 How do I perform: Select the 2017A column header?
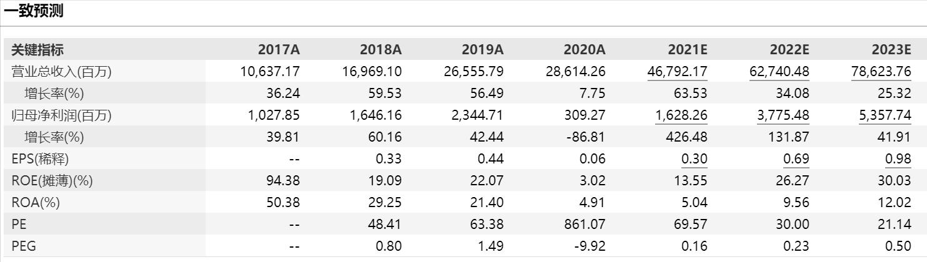click(279, 50)
